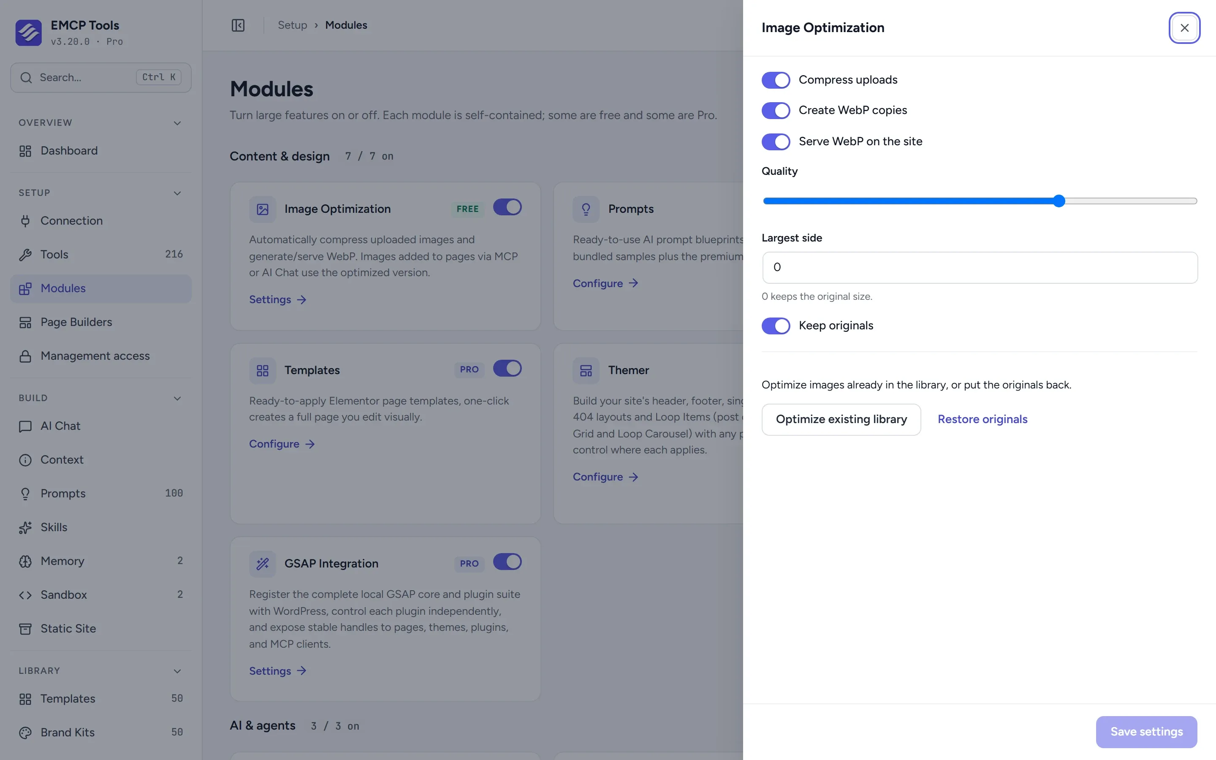Click the Connection plug icon

click(x=25, y=221)
